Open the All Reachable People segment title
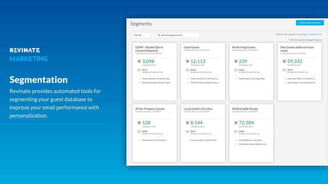Image resolution: width=328 pixels, height=184 pixels. (x=245, y=109)
